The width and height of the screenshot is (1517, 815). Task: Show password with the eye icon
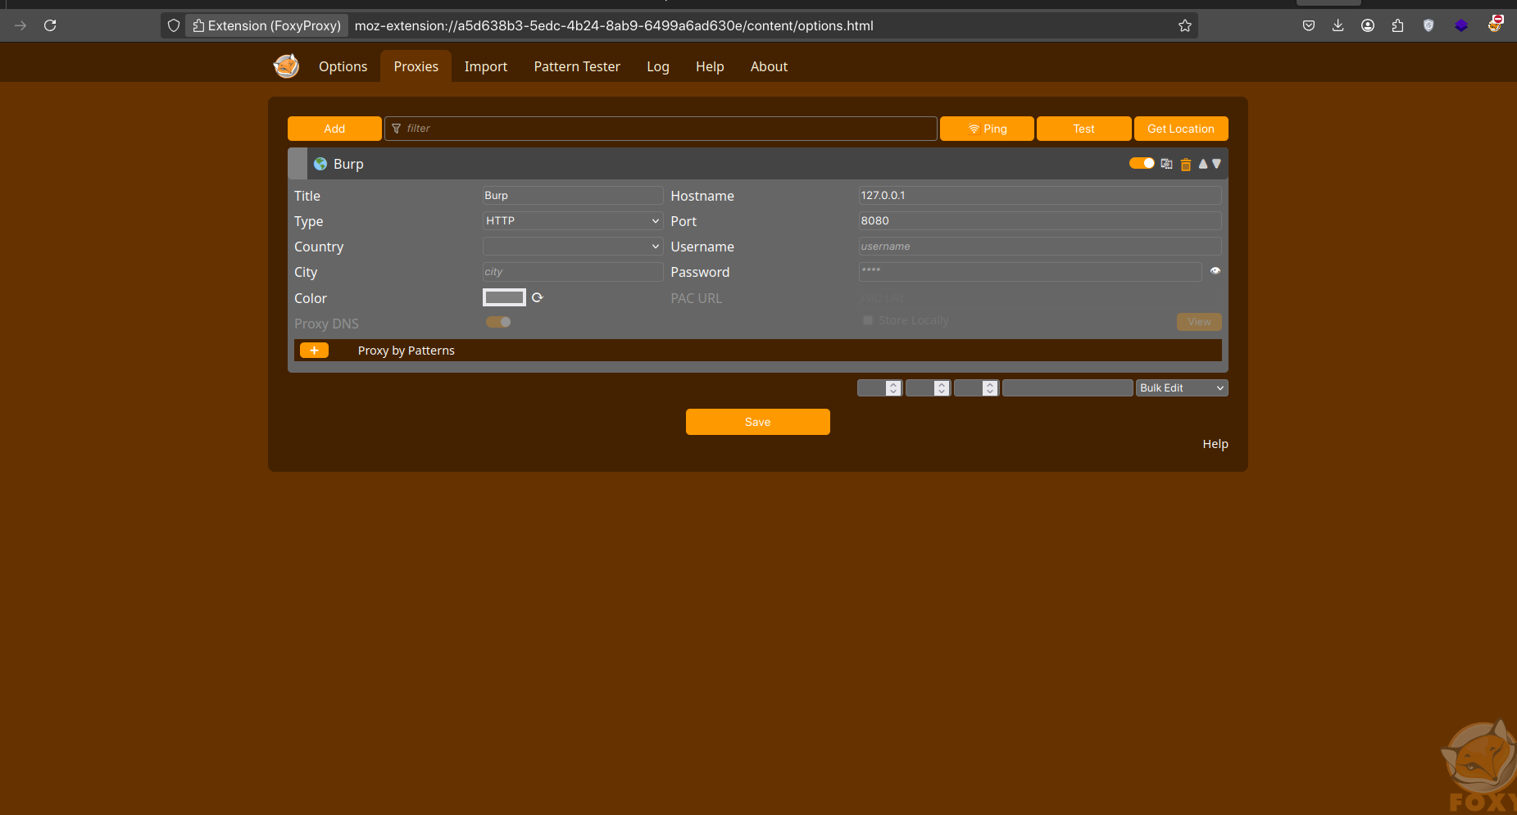1215,271
